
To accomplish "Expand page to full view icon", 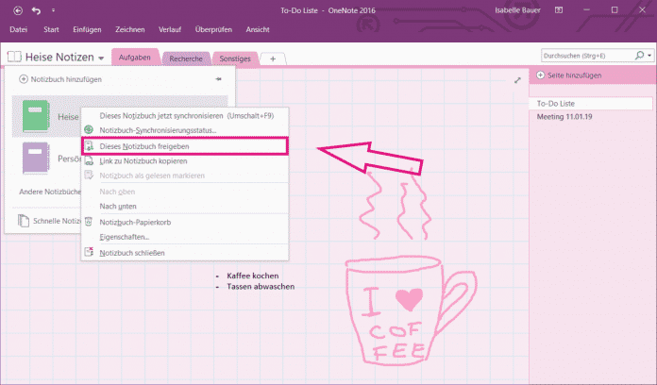I will click(x=517, y=80).
